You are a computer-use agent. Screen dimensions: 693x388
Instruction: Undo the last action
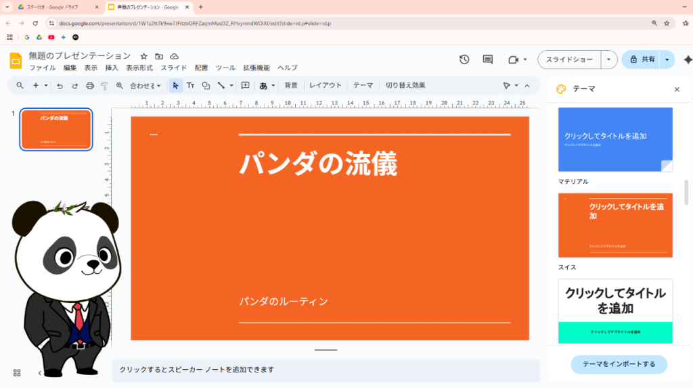pyautogui.click(x=60, y=86)
